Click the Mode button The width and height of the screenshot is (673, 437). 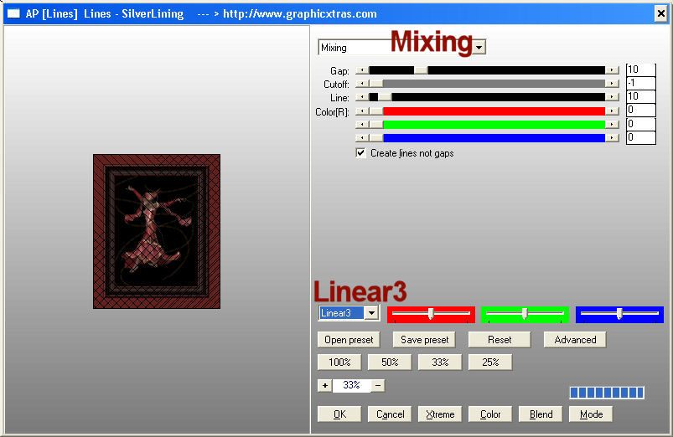tap(591, 414)
